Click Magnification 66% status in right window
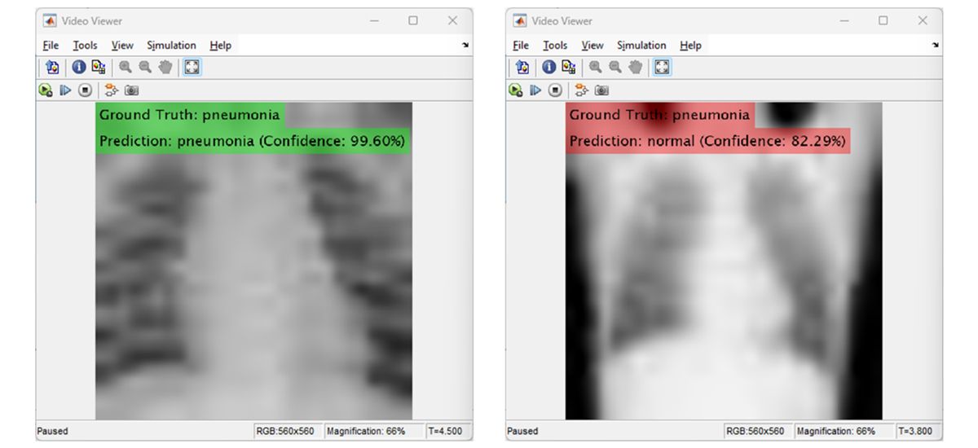The image size is (978, 448). (x=835, y=431)
